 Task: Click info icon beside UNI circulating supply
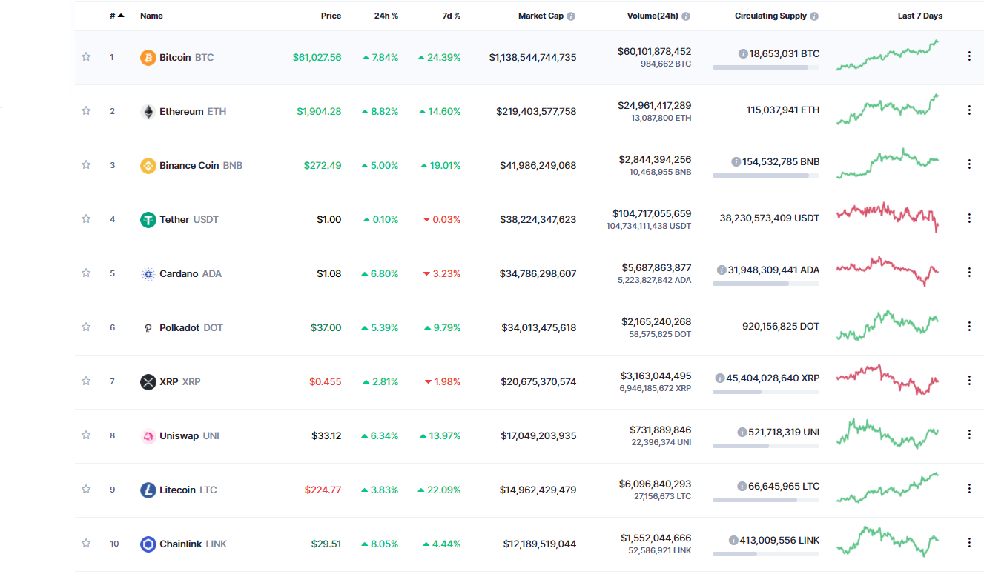[742, 432]
